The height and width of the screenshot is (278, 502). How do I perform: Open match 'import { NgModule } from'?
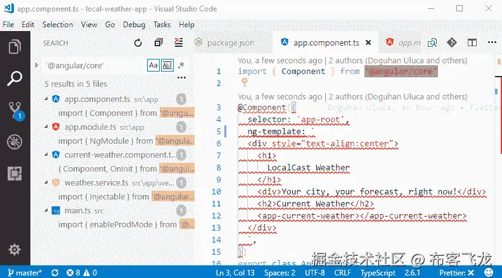[126, 141]
